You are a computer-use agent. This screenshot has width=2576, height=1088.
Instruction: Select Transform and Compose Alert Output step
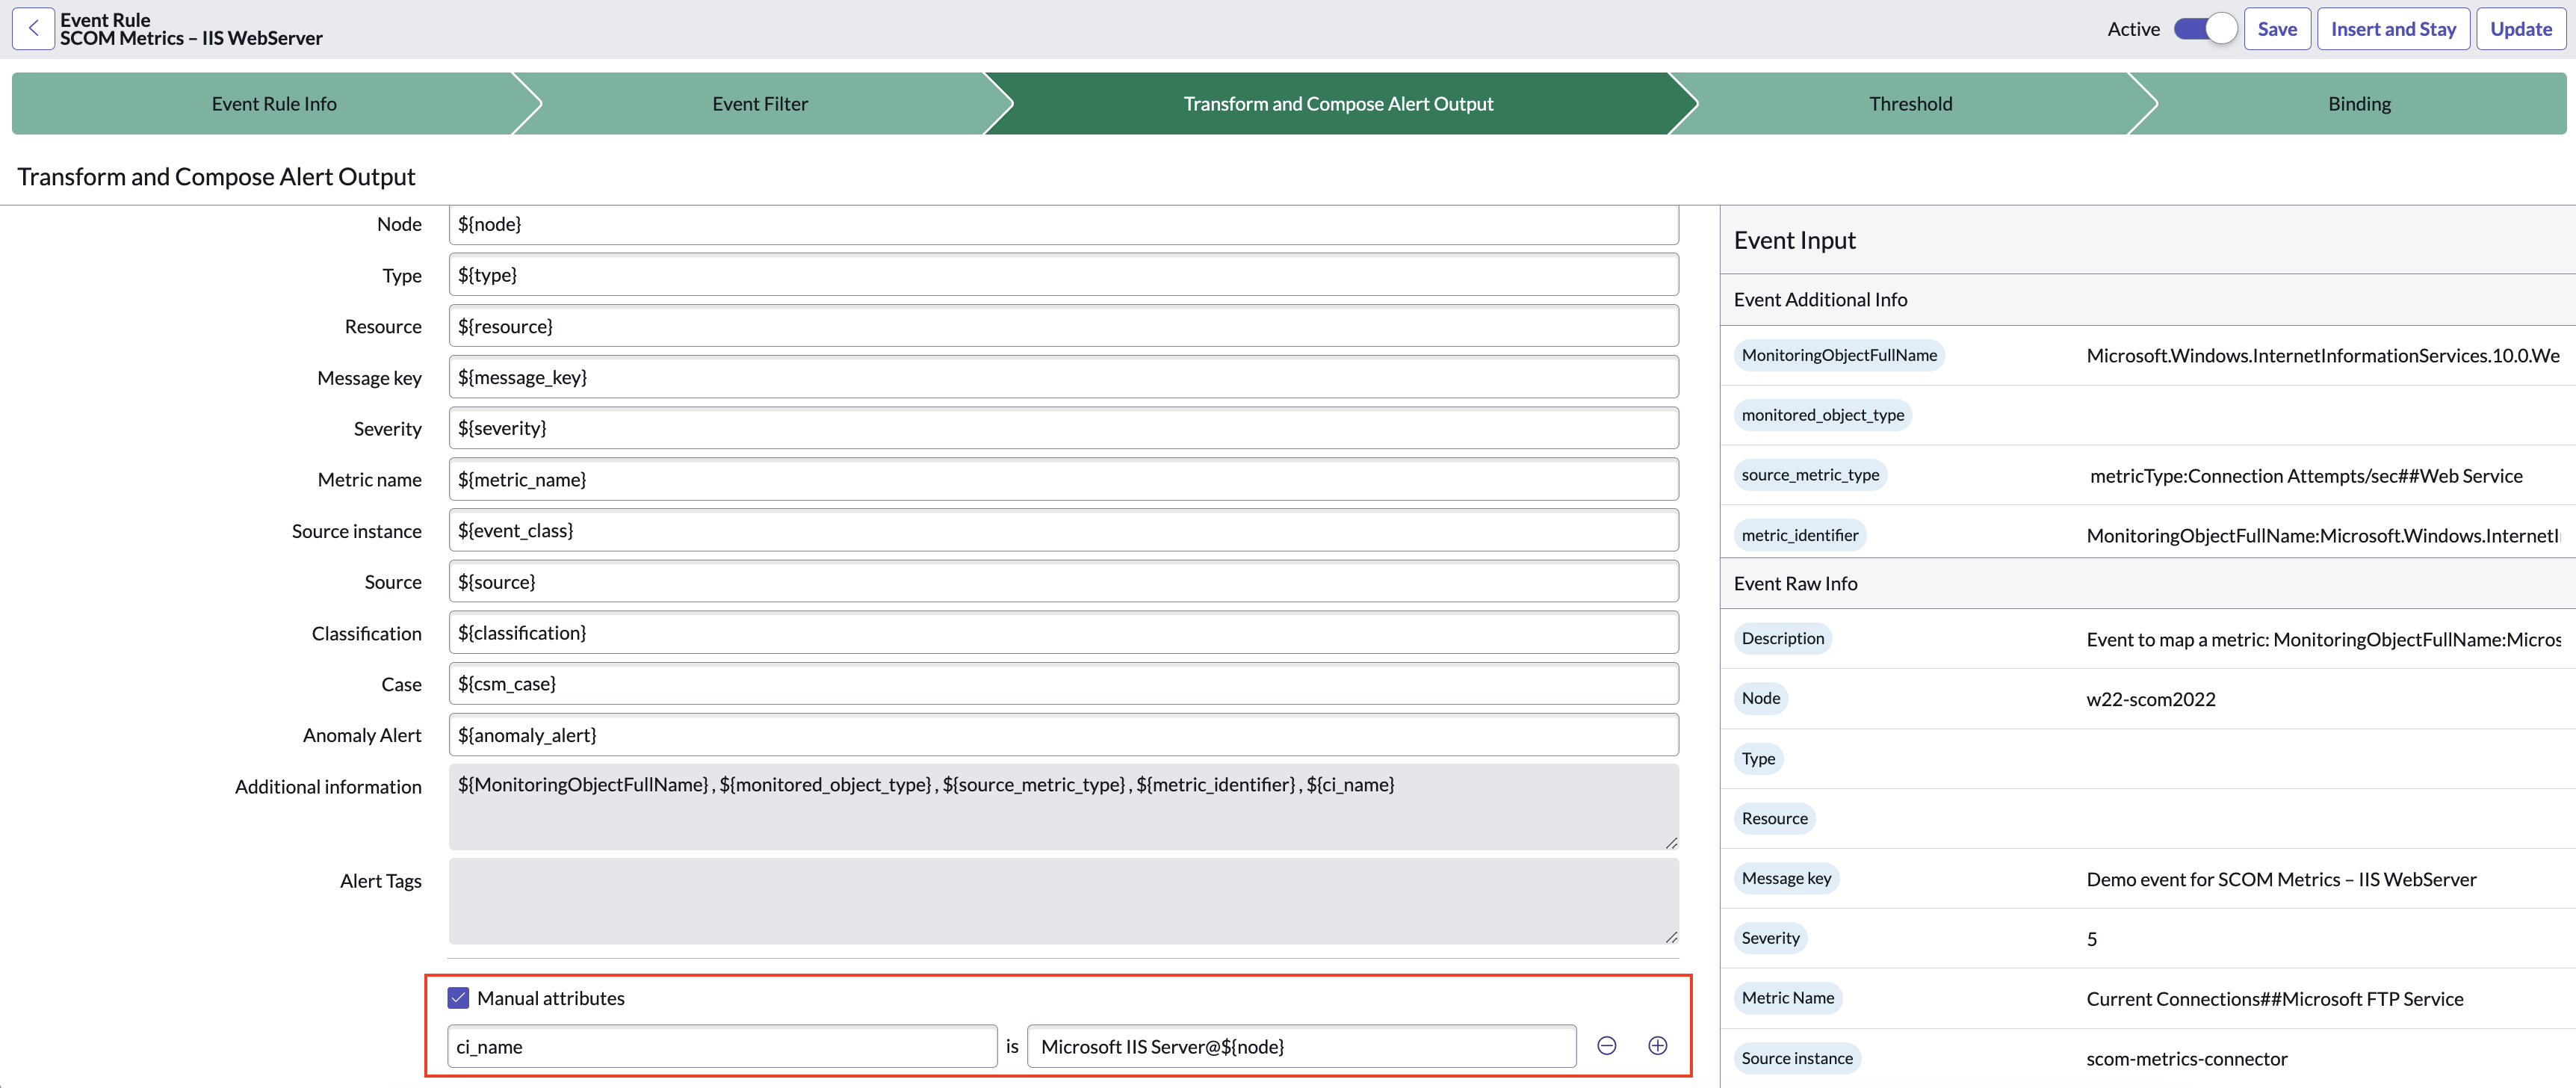tap(1338, 104)
